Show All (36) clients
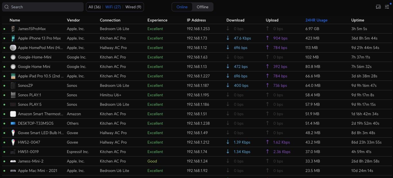The image size is (393, 178). coord(95,7)
